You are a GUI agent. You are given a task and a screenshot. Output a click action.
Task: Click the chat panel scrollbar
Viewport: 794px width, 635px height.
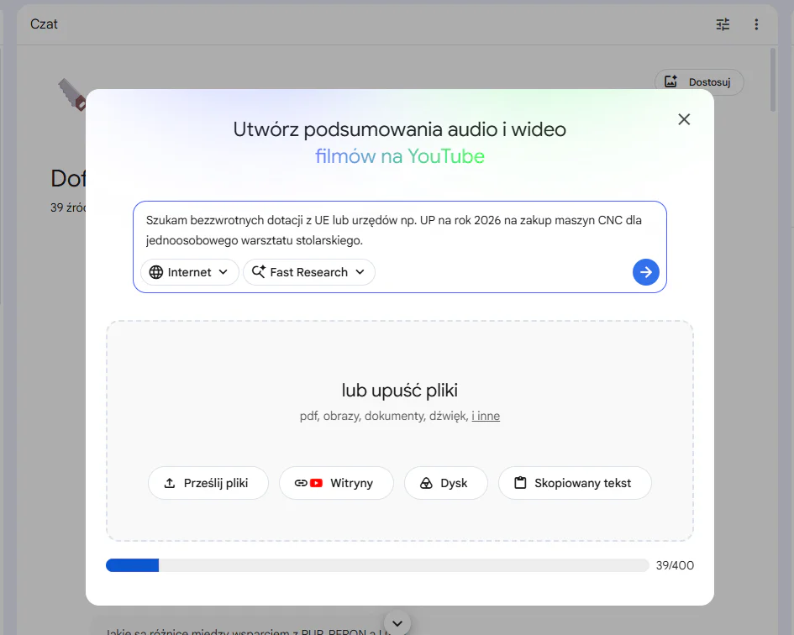click(773, 80)
